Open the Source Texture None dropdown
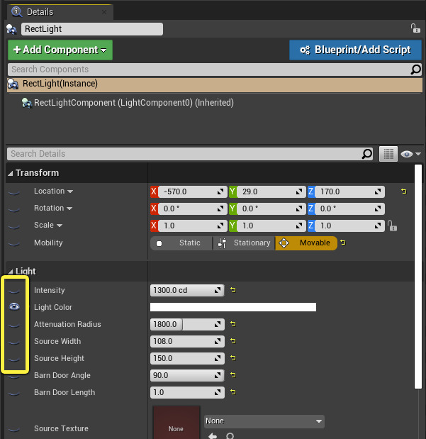The width and height of the screenshot is (426, 439). click(x=264, y=421)
